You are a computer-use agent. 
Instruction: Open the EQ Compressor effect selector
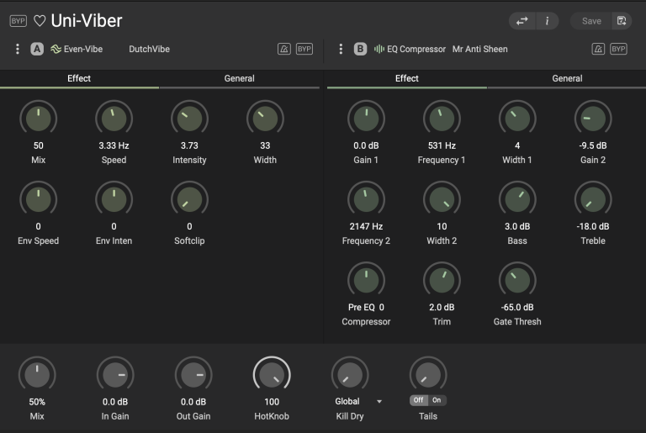pyautogui.click(x=416, y=49)
